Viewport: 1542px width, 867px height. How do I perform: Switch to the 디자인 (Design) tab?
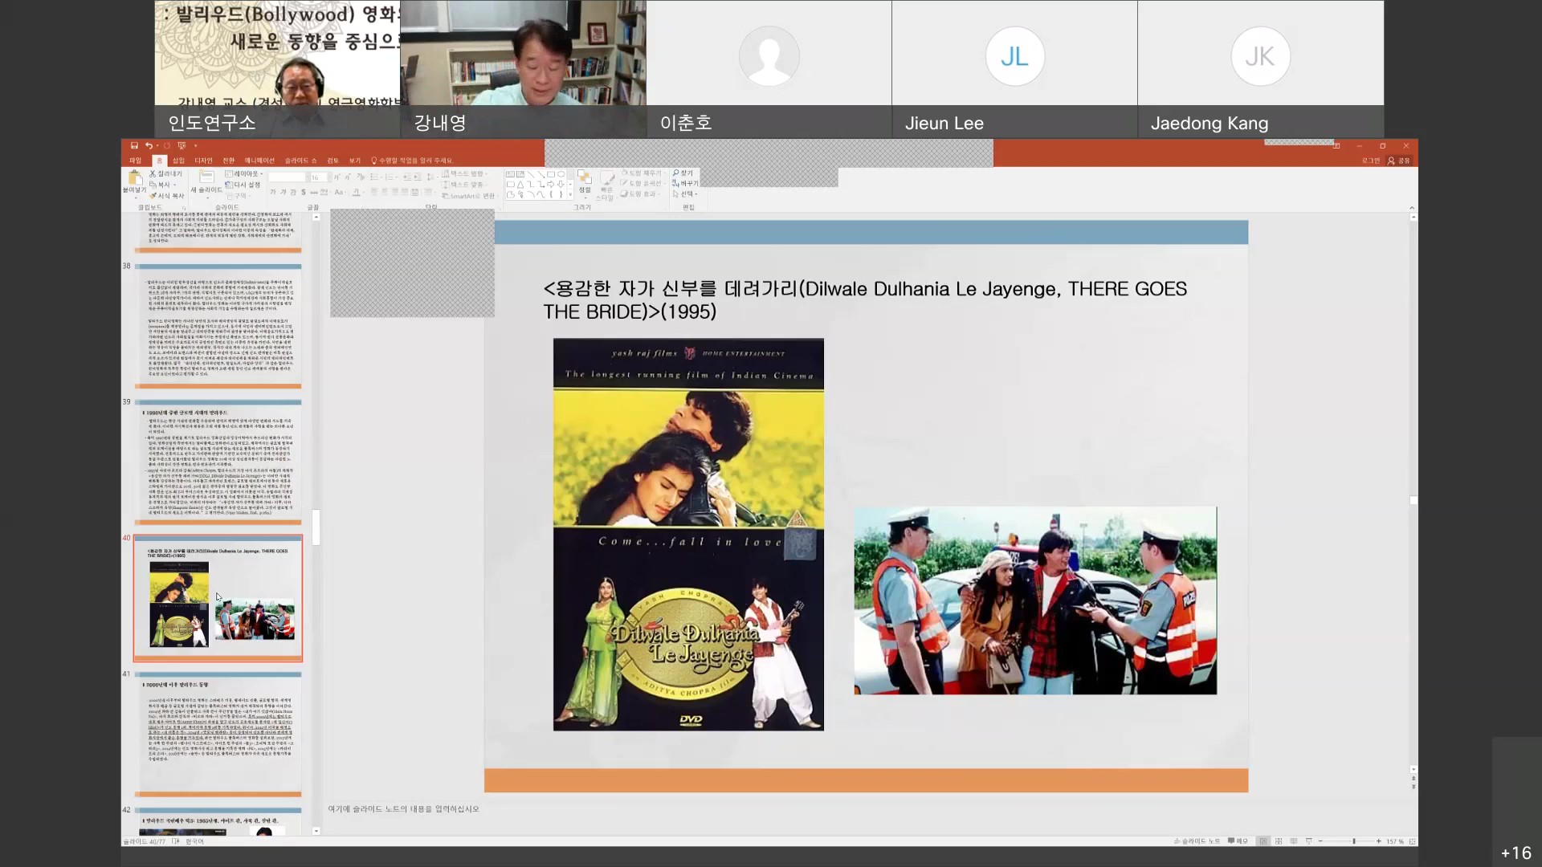[203, 161]
